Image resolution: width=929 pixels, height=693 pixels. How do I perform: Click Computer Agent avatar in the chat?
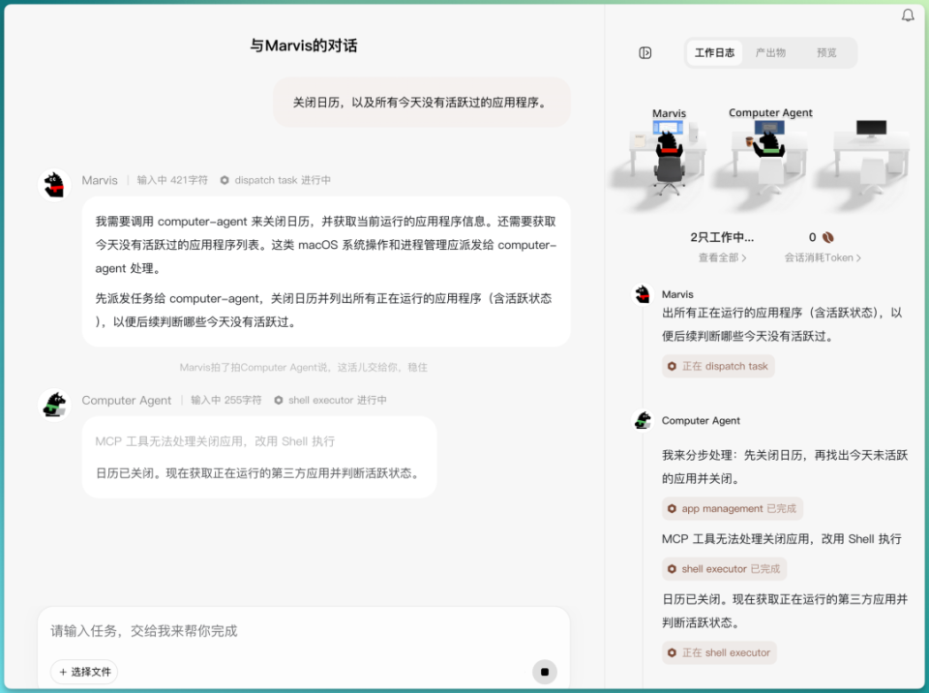coord(54,405)
